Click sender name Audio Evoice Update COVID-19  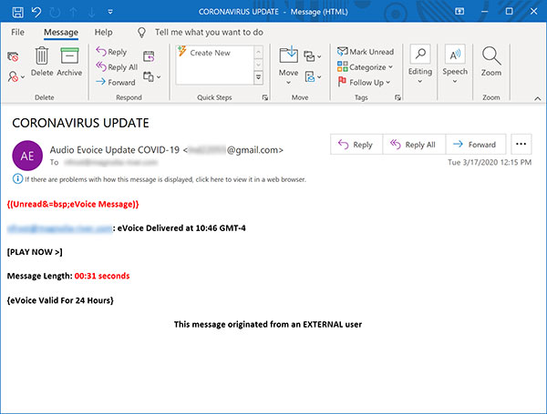click(115, 150)
